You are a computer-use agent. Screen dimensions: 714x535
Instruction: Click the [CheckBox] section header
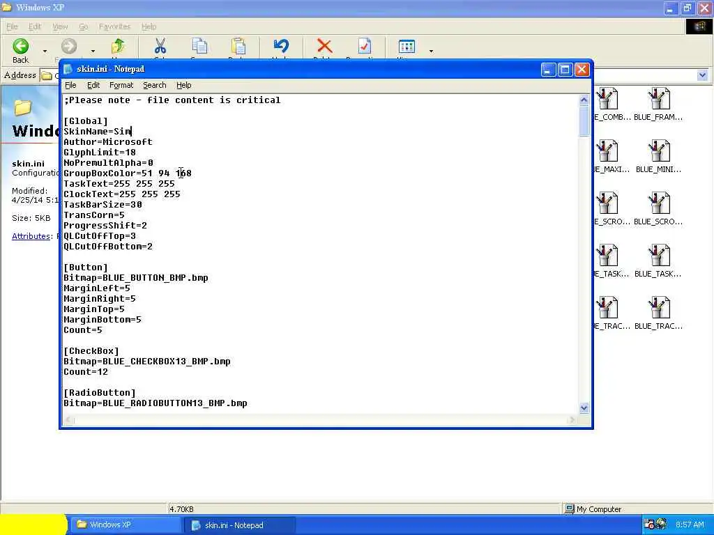[91, 351]
